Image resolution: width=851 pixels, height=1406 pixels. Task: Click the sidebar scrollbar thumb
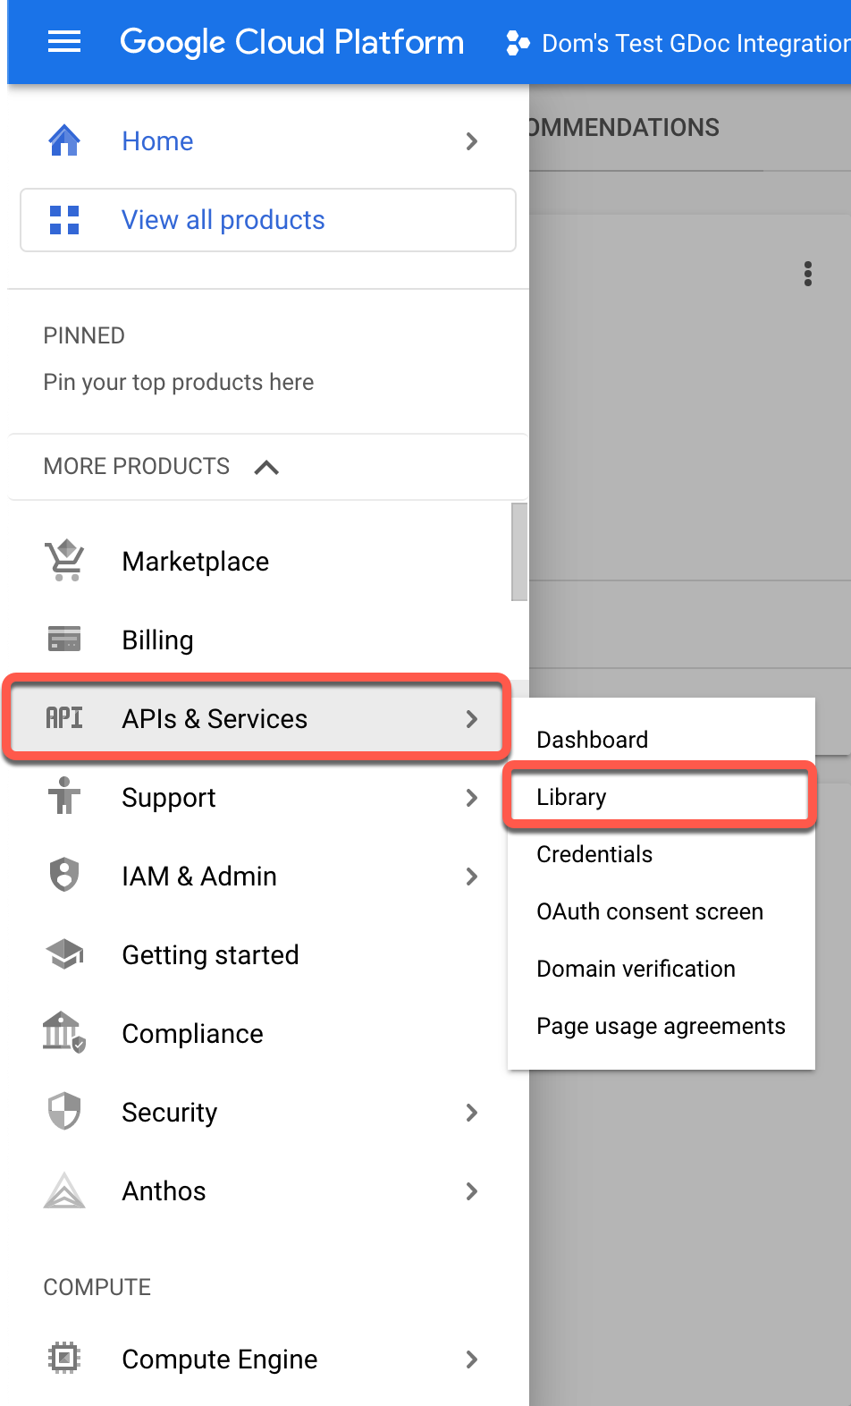pos(519,552)
